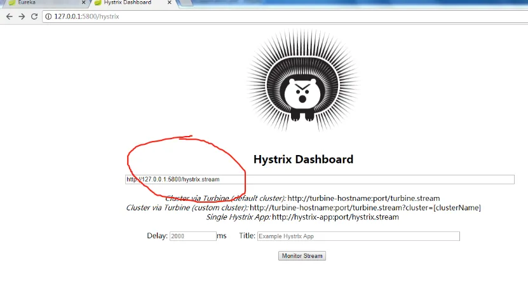
Task: Click the Hystrix porcupine logo image
Action: click(x=302, y=80)
